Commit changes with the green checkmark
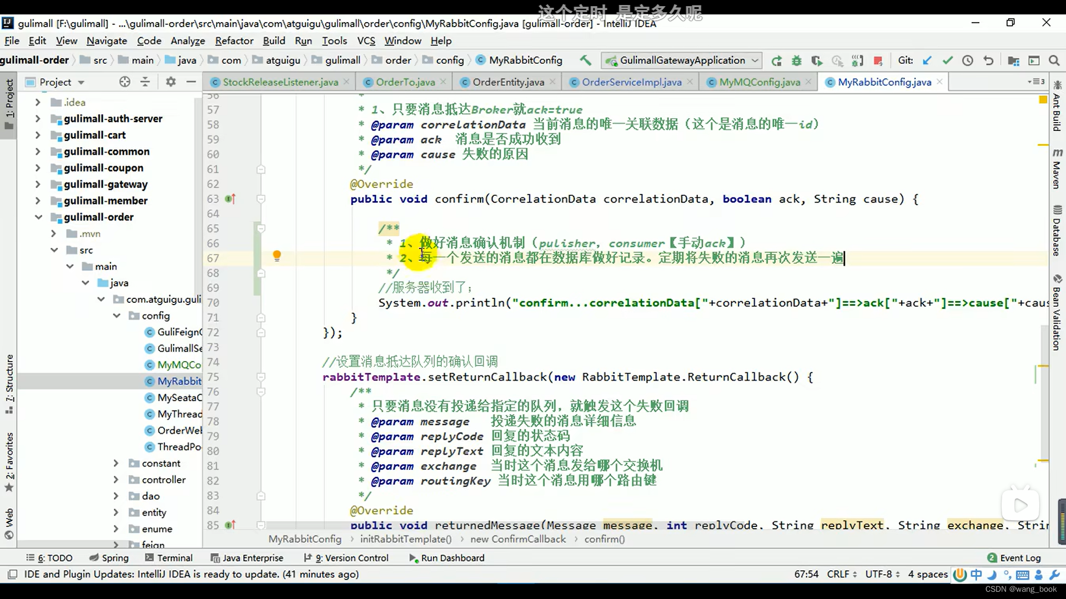1066x599 pixels. 947,60
